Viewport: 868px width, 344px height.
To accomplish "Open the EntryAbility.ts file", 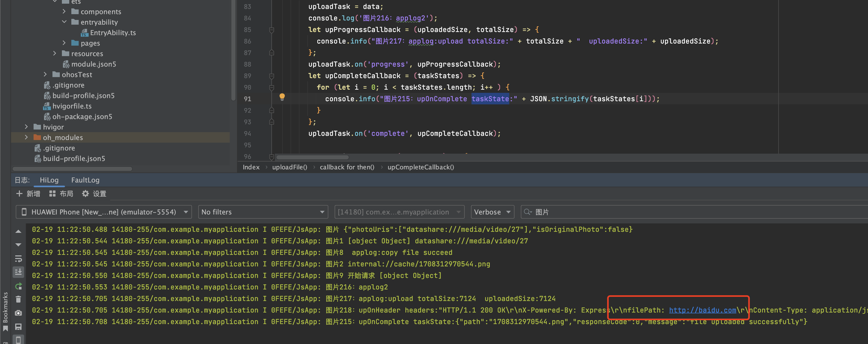I will [113, 33].
